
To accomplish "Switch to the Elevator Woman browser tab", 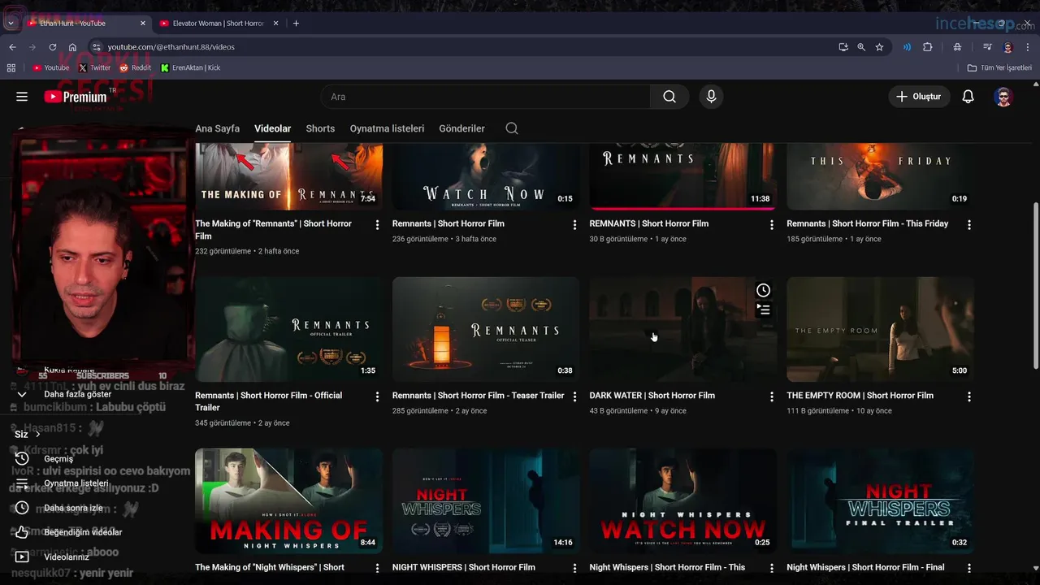I will tap(219, 24).
